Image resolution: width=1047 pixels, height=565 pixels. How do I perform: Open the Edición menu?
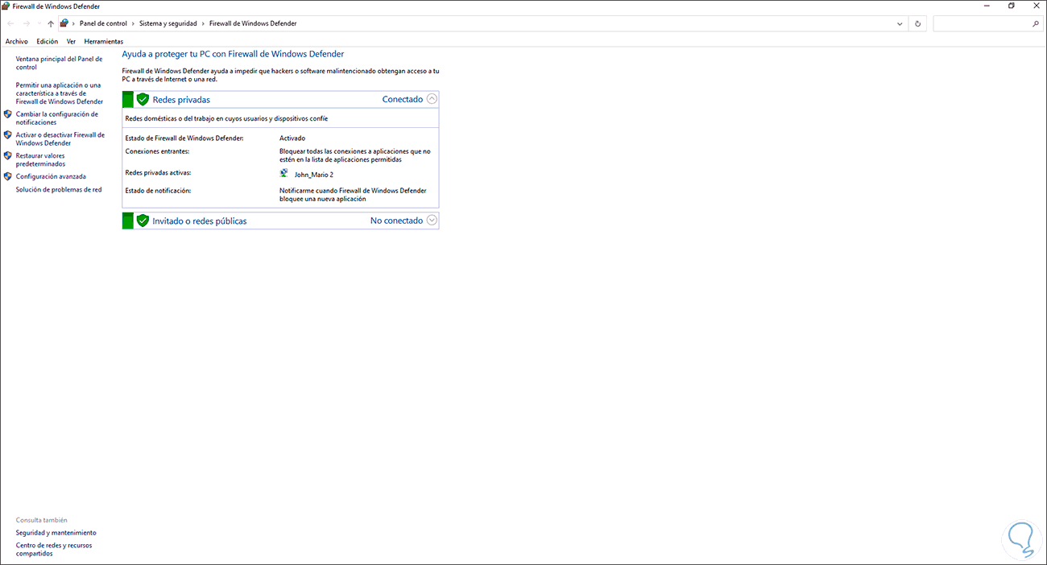(48, 41)
